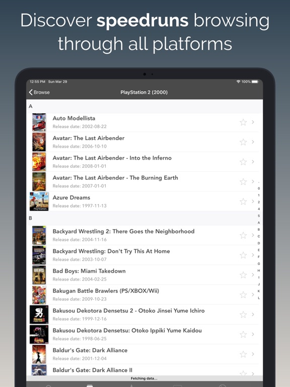Open Bakusou Dekotora Densetsu 2 chevron
Image resolution: width=290 pixels, height=387 pixels.
[x=253, y=314]
